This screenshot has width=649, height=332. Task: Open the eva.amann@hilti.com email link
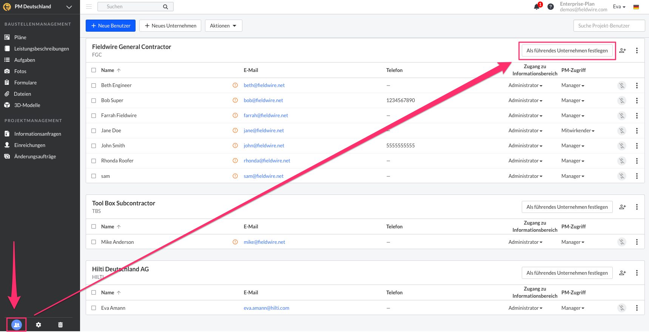click(x=267, y=308)
